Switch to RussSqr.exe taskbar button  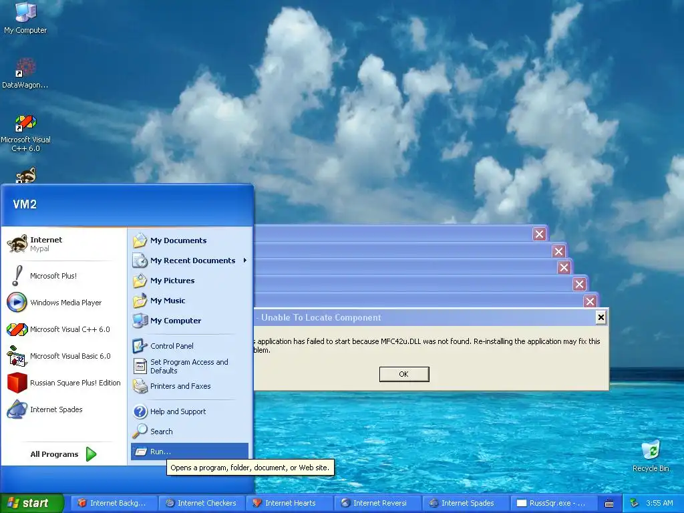[554, 503]
